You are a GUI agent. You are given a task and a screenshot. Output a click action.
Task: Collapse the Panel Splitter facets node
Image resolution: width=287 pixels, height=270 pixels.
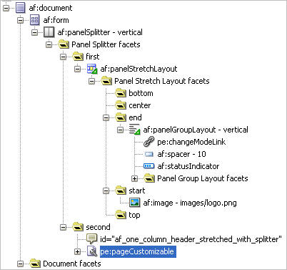(49, 44)
